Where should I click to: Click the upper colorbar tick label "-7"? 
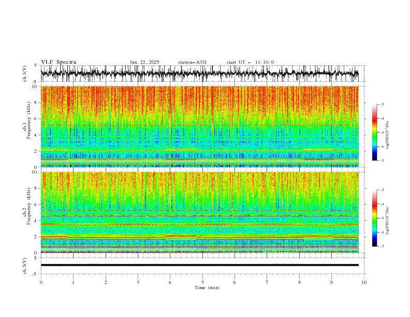click(x=382, y=161)
